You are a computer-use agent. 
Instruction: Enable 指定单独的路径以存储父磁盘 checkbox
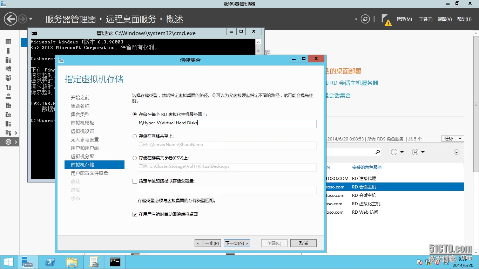tap(135, 181)
